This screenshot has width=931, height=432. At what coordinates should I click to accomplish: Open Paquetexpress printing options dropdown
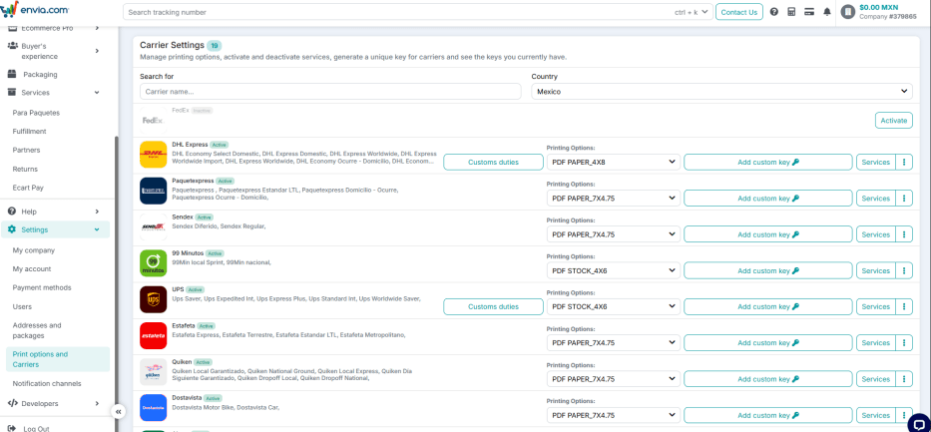pyautogui.click(x=614, y=199)
